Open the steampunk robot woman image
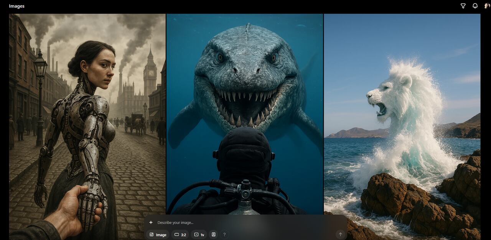 click(87, 115)
